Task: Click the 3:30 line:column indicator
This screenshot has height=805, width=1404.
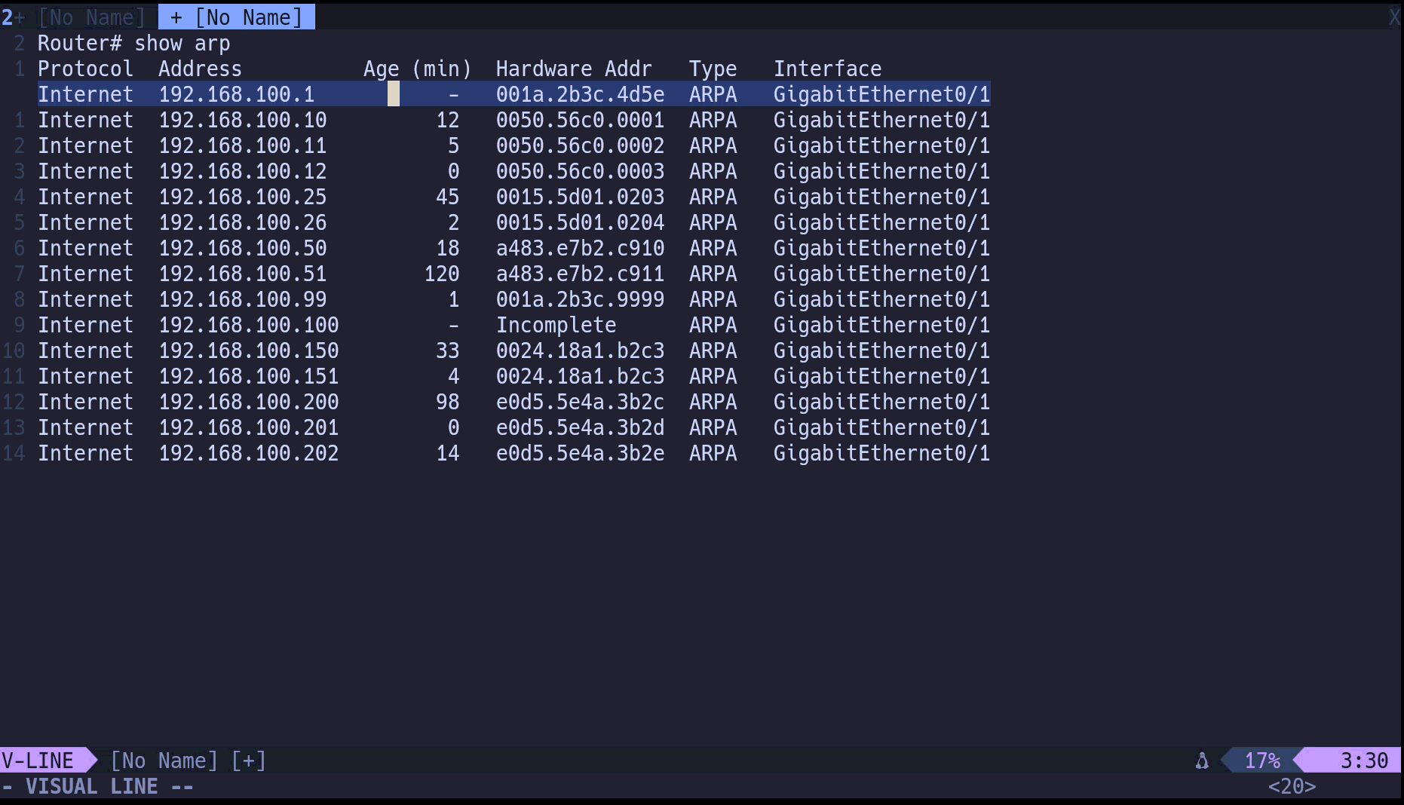Action: [x=1364, y=761]
